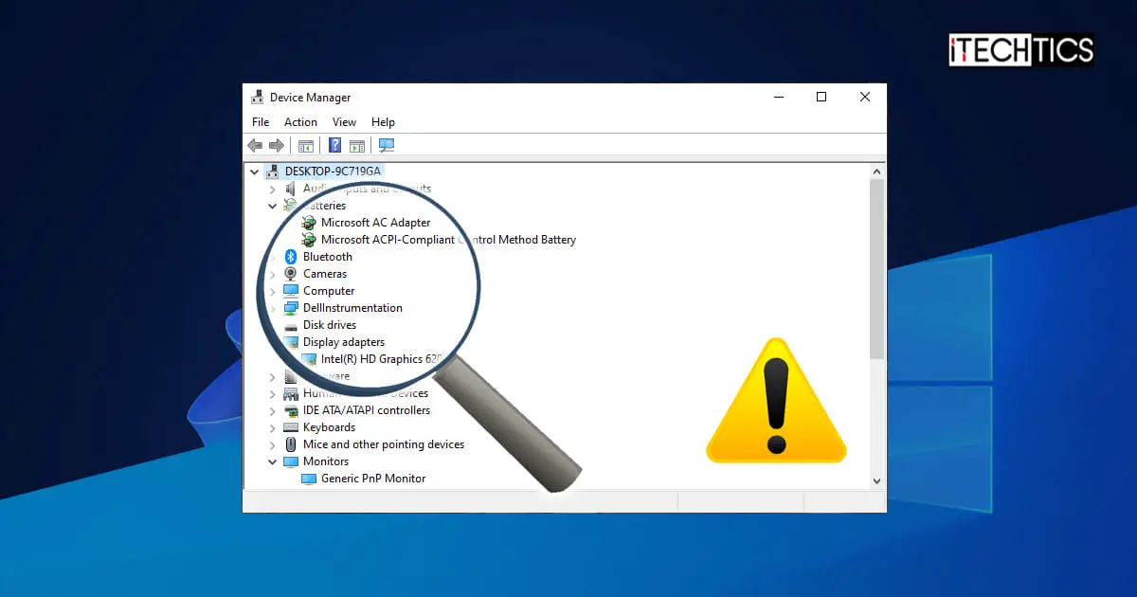
Task: Click the Generic PnP Monitor device icon
Action: (x=309, y=479)
